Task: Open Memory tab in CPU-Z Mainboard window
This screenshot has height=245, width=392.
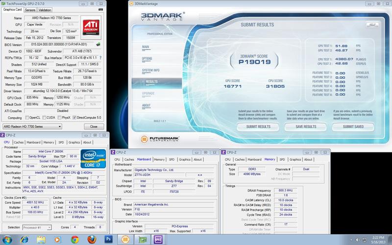Action: 159,160
